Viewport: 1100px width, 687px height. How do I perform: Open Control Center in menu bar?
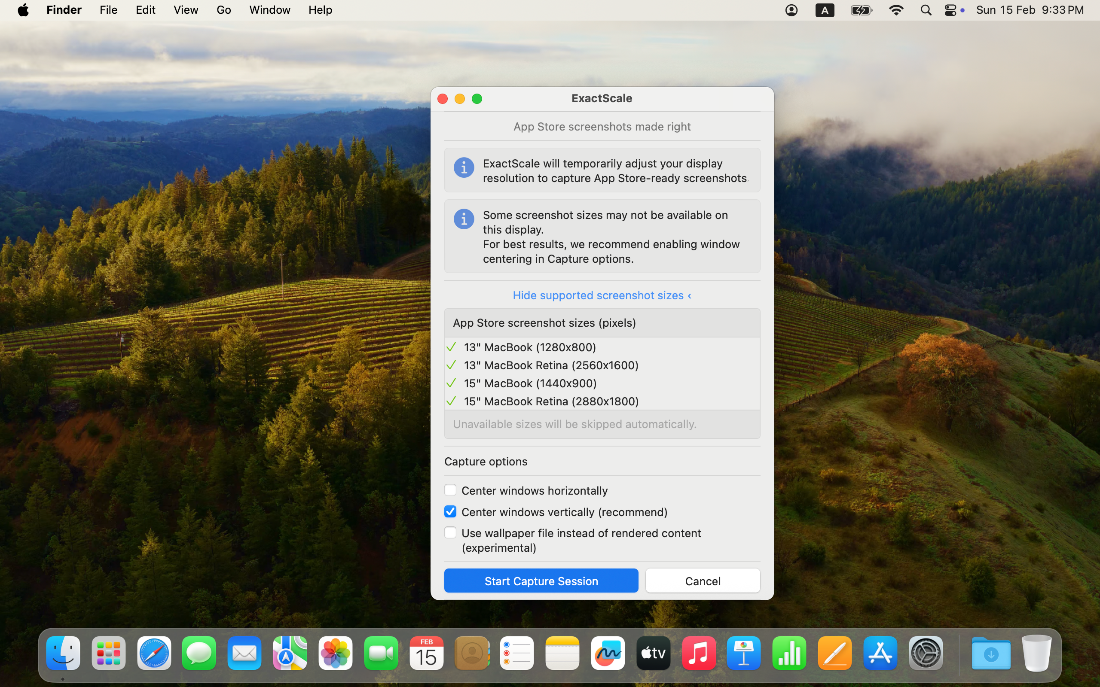(x=950, y=10)
